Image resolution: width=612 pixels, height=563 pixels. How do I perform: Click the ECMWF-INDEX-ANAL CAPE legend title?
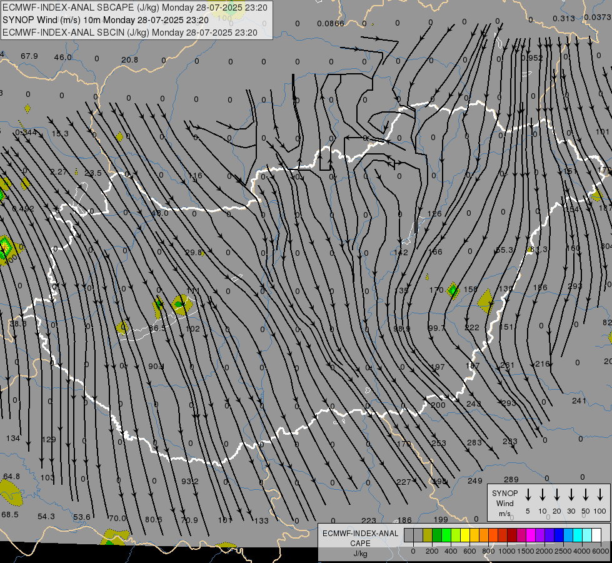point(360,539)
